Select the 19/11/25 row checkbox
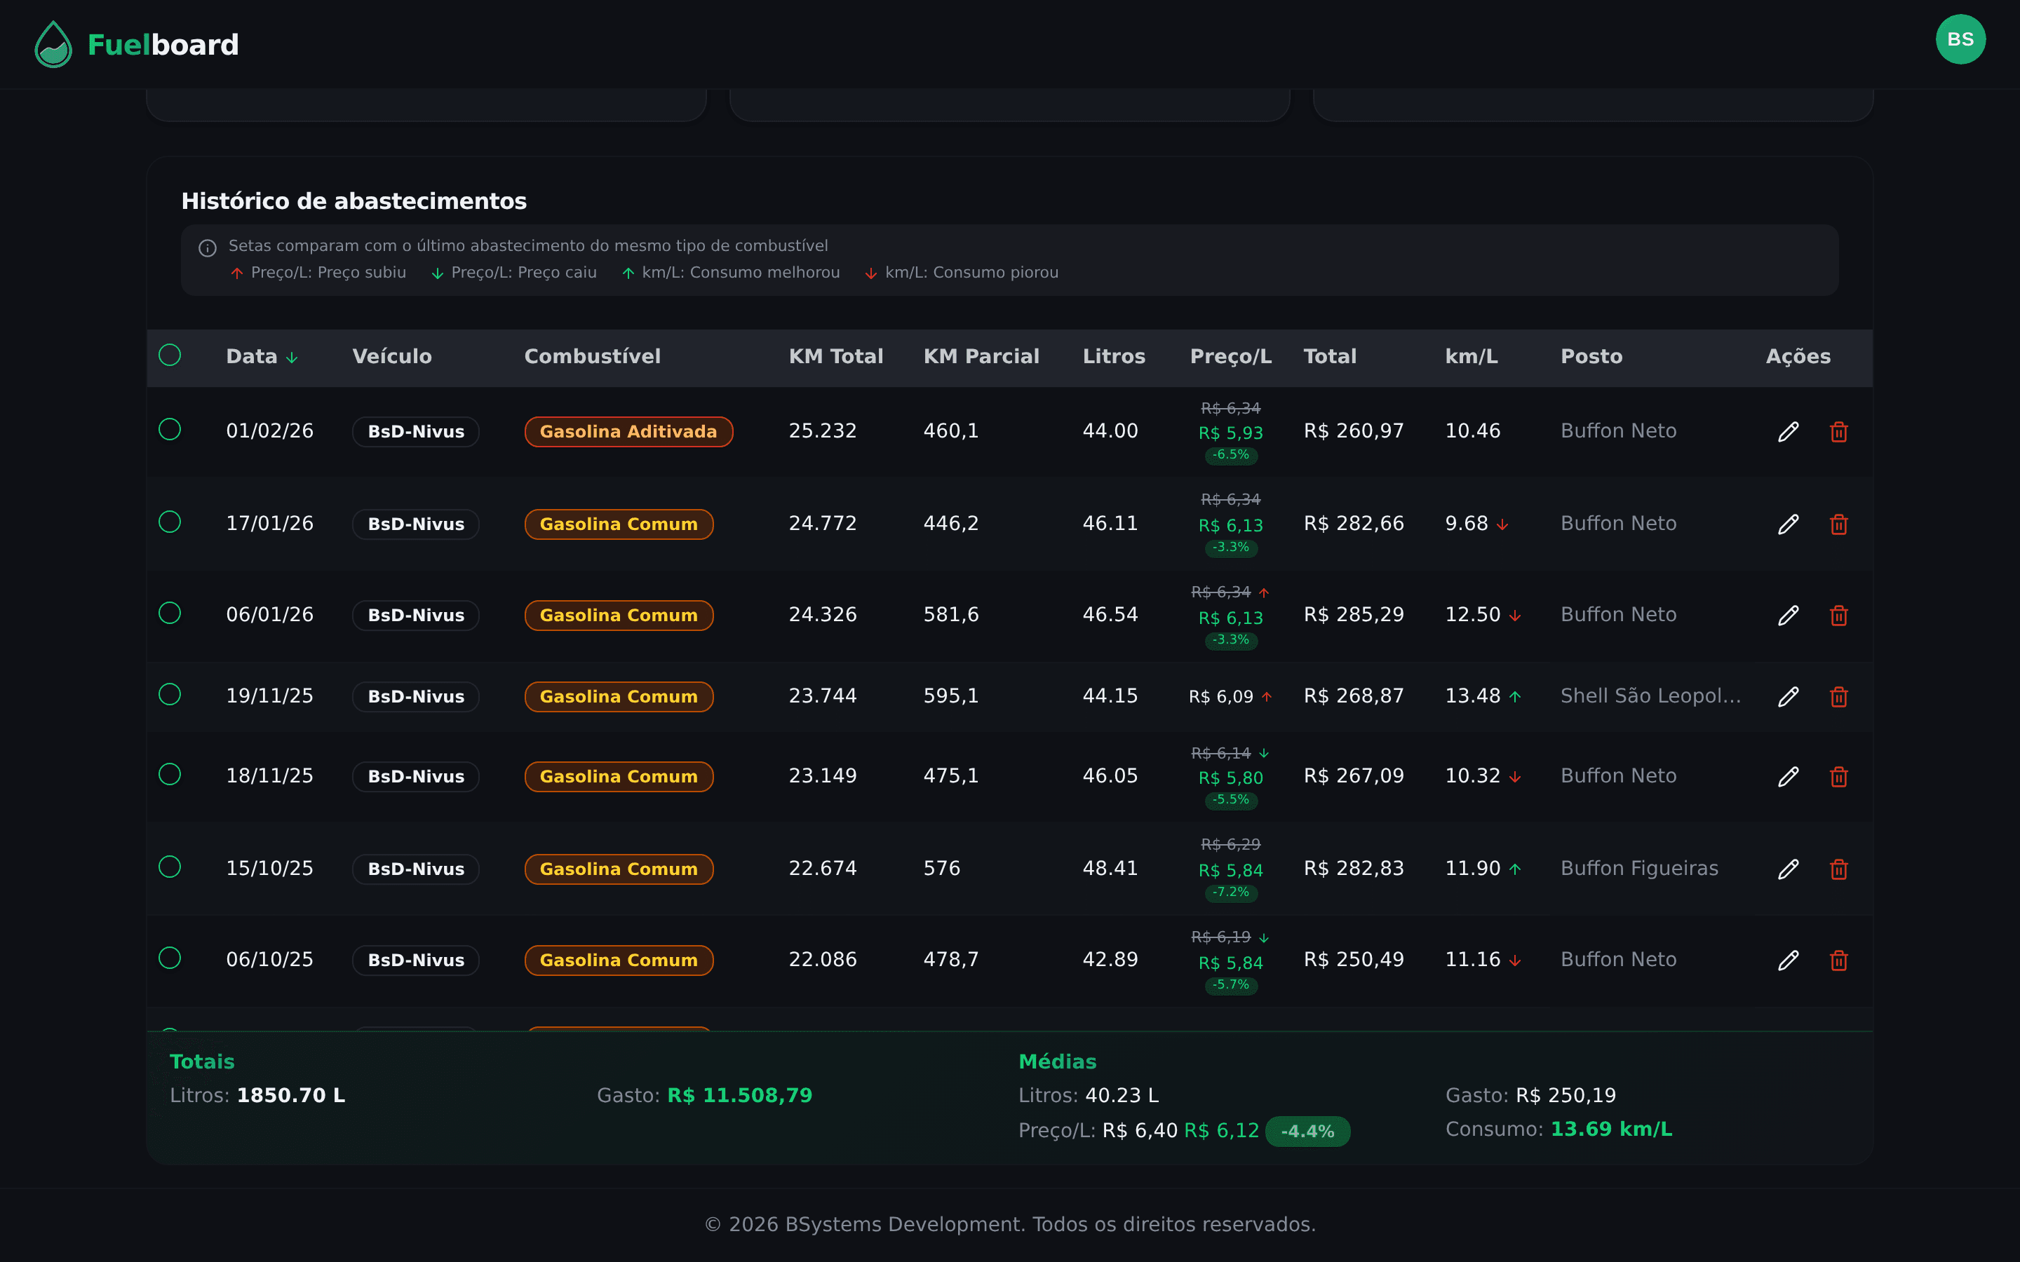The width and height of the screenshot is (2020, 1262). point(170,694)
